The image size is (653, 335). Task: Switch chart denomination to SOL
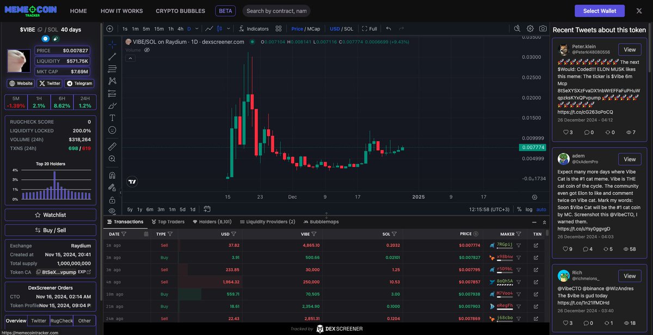349,29
